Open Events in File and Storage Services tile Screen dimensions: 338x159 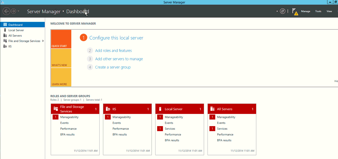click(x=64, y=123)
